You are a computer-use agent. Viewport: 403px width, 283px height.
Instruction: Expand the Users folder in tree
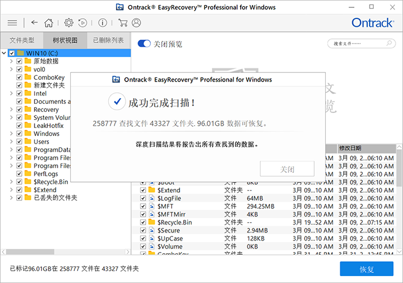pos(12,142)
